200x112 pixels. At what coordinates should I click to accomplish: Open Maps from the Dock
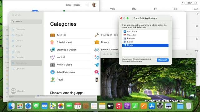click(53, 106)
